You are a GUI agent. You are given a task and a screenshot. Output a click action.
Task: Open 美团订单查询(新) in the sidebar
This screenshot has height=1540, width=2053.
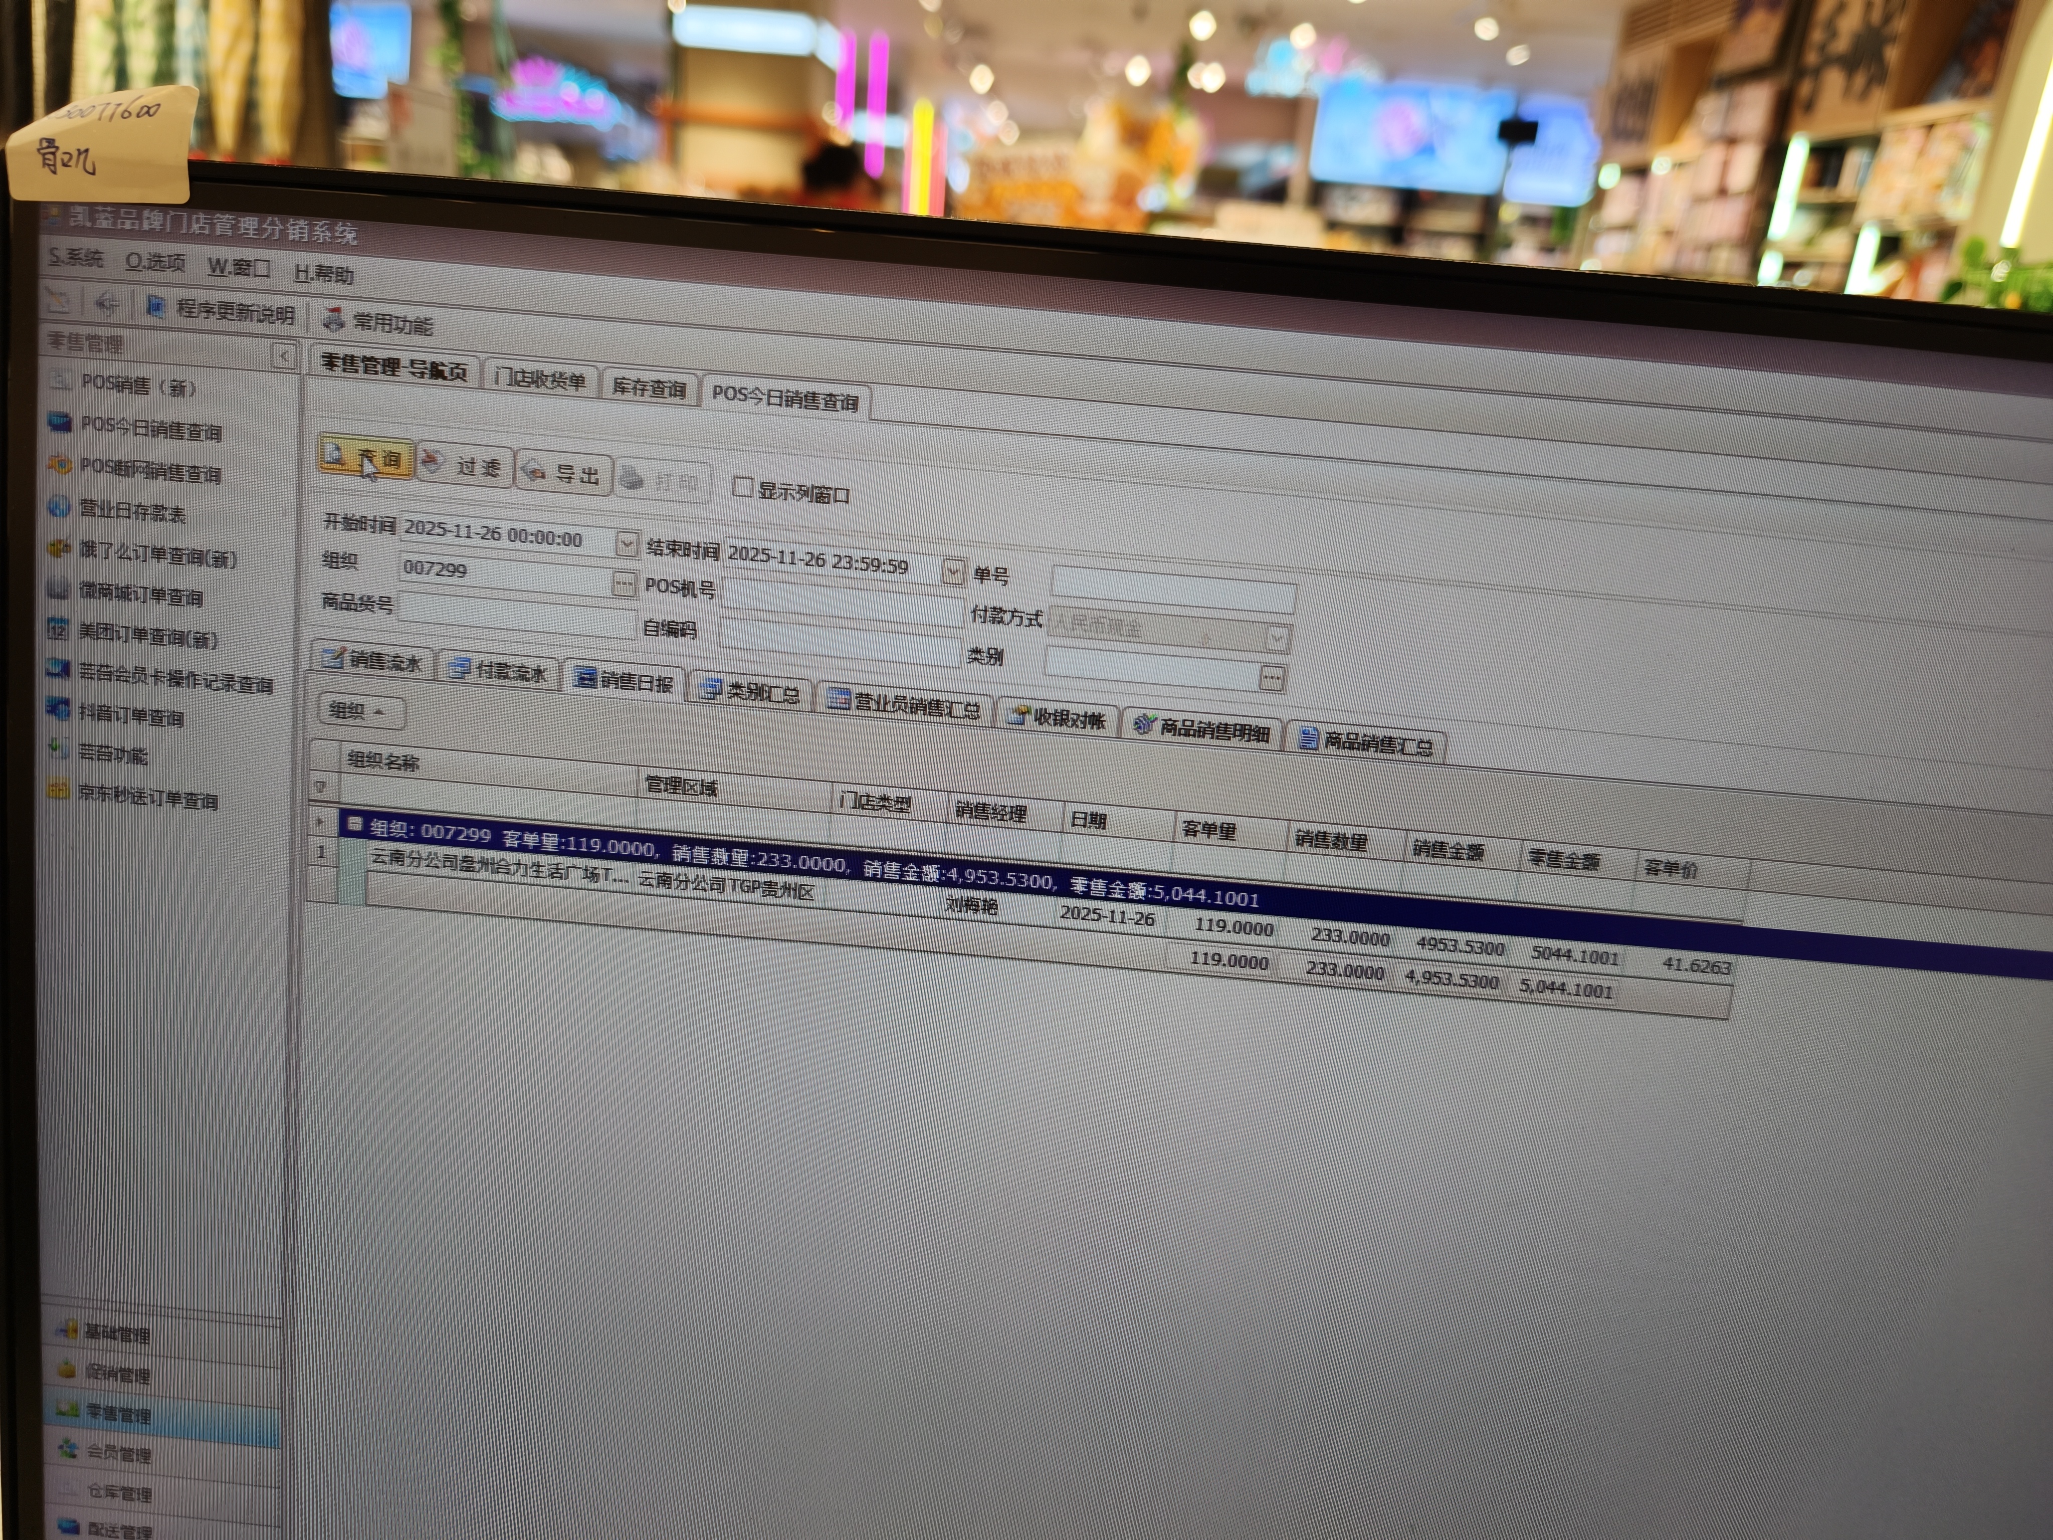tap(147, 636)
